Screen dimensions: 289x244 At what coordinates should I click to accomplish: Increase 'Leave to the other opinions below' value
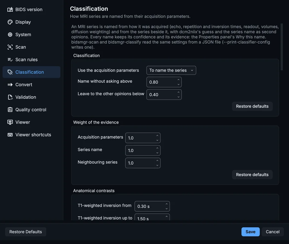click(179, 92)
